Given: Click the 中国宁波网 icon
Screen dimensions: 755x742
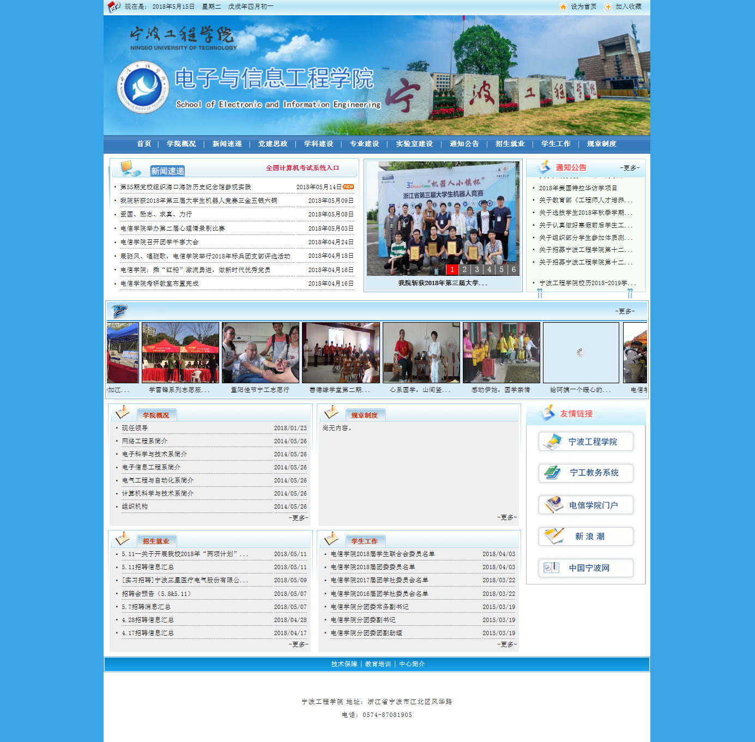Looking at the screenshot, I should click(x=552, y=568).
